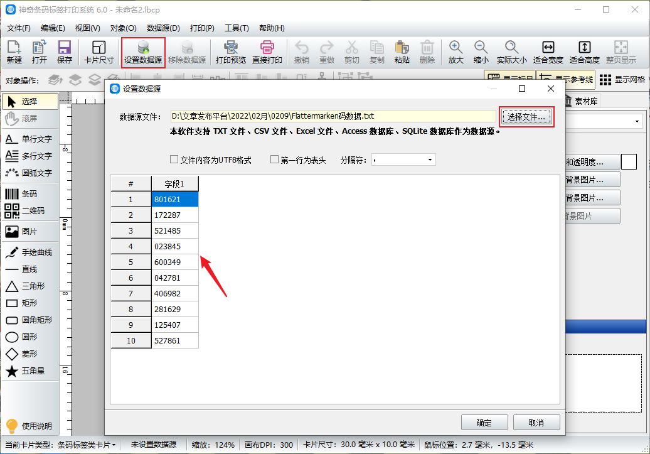Enable 文件内容为UTF8格式 checkbox
This screenshot has height=454, width=650.
pos(174,159)
